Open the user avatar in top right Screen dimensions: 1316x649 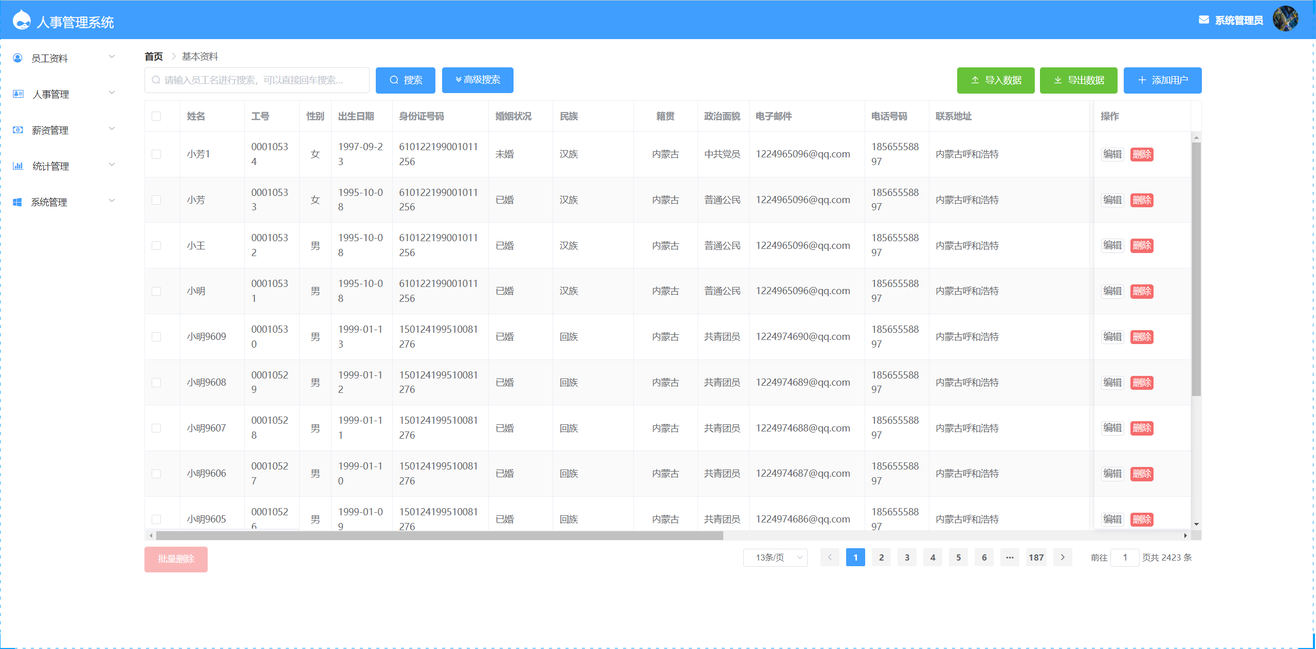click(1285, 19)
